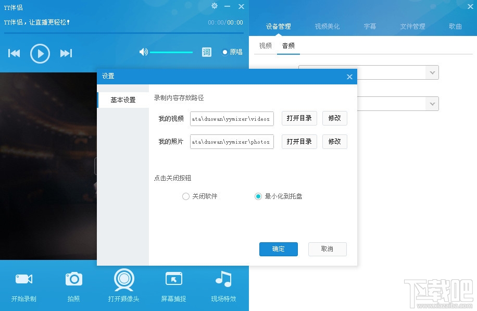This screenshot has width=477, height=311.
Task: Select the 最小化到托盘 radio option
Action: tap(258, 196)
